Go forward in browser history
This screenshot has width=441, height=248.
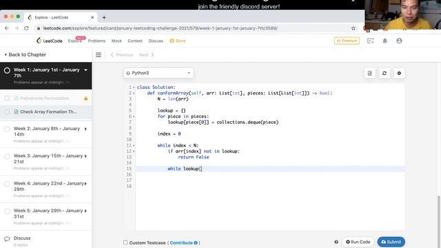pyautogui.click(x=17, y=28)
